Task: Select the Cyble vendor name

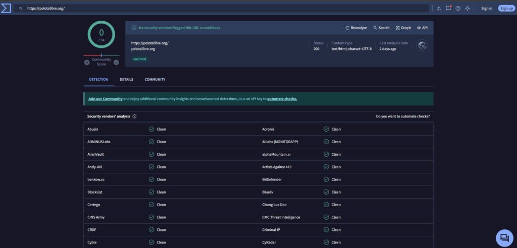Action: 92,242
